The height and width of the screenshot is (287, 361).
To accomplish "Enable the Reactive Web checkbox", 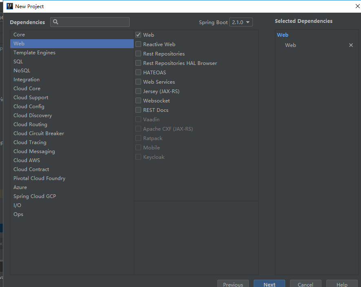I will 138,44.
